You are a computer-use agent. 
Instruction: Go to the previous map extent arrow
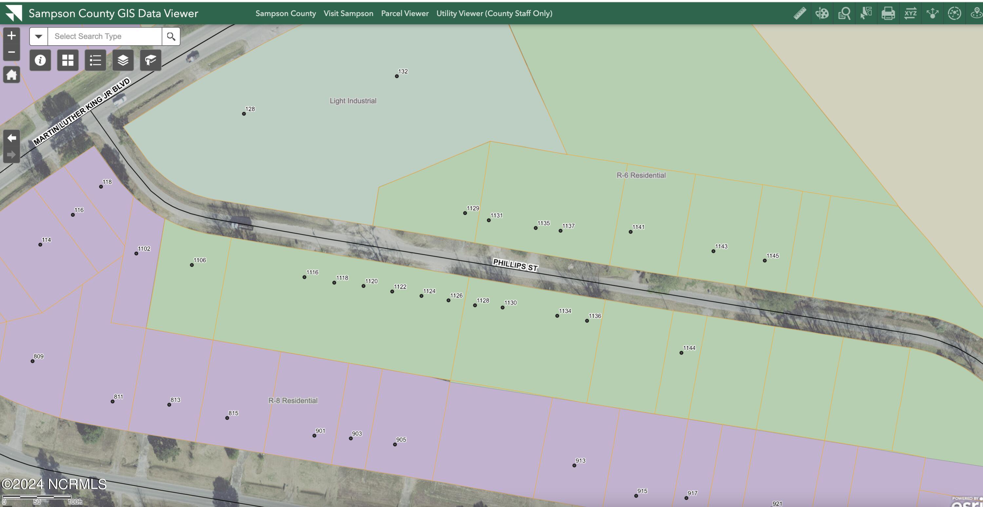point(11,138)
